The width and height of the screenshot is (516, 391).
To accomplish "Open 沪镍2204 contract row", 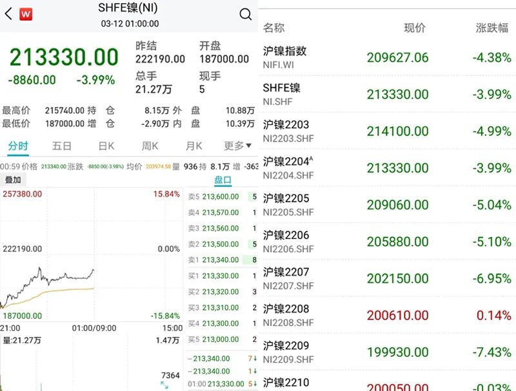I will coord(387,168).
